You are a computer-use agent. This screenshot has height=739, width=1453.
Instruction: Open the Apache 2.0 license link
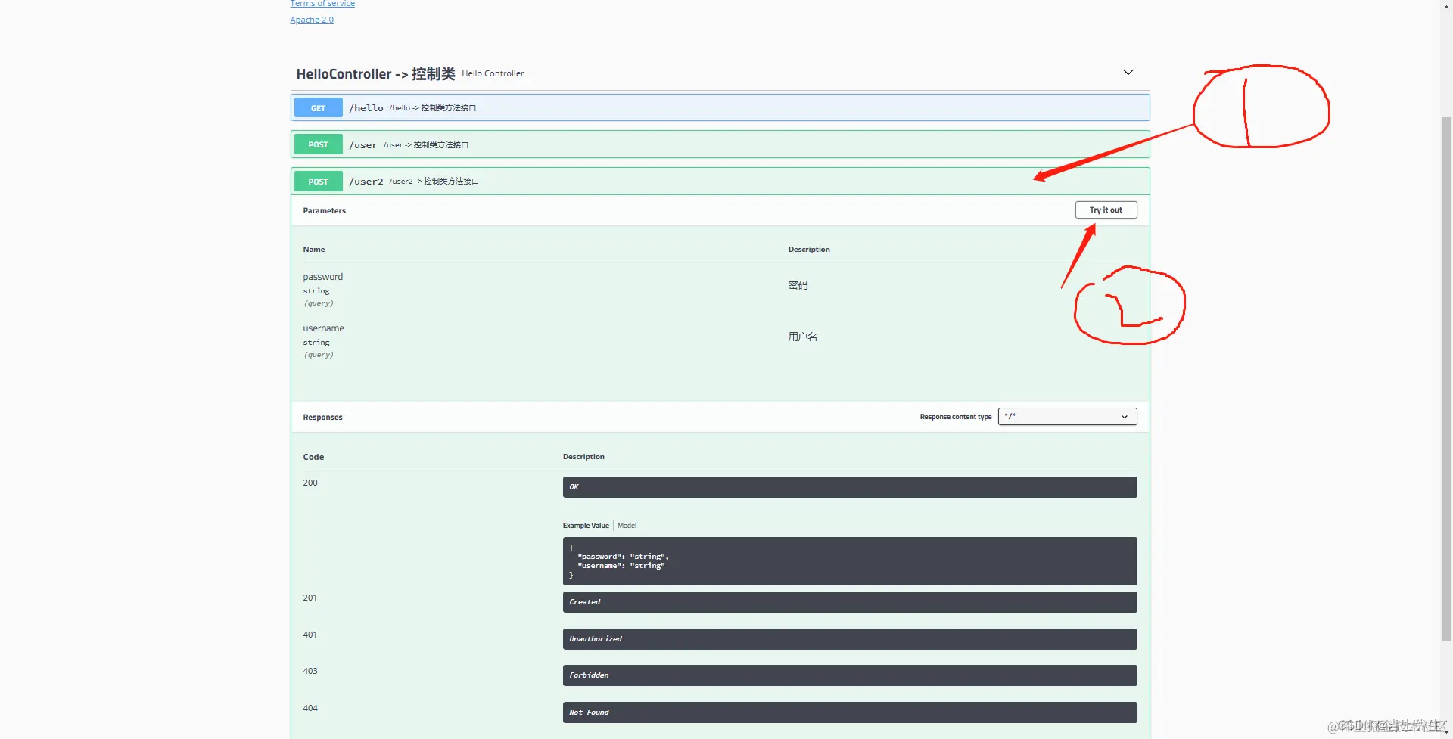point(312,20)
